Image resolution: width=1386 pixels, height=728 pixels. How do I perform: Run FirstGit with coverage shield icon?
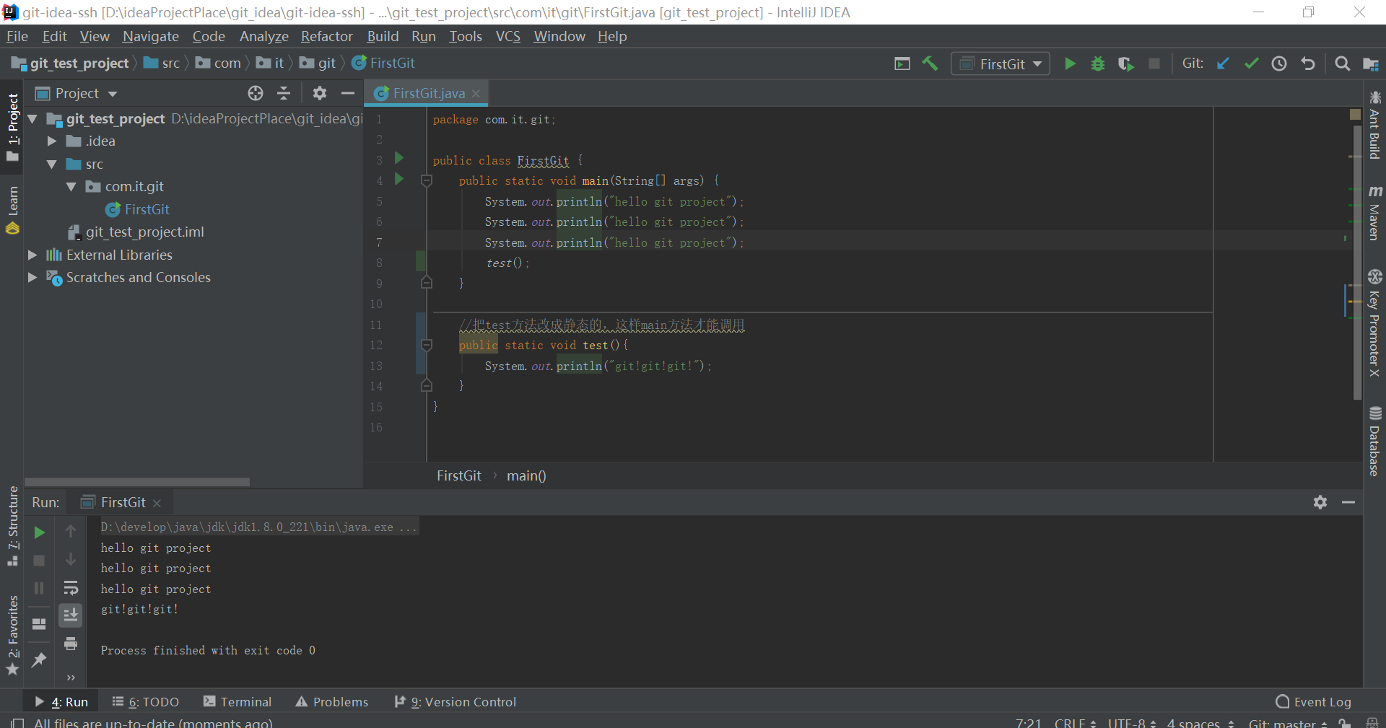(1125, 63)
